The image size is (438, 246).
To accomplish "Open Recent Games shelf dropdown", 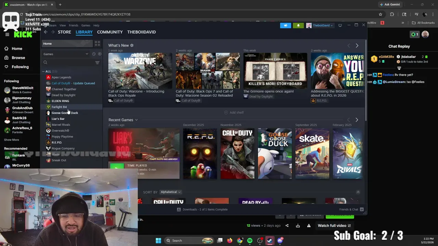I will (123, 120).
